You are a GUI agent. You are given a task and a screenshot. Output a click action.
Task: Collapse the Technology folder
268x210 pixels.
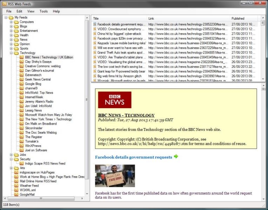pyautogui.click(x=11, y=53)
